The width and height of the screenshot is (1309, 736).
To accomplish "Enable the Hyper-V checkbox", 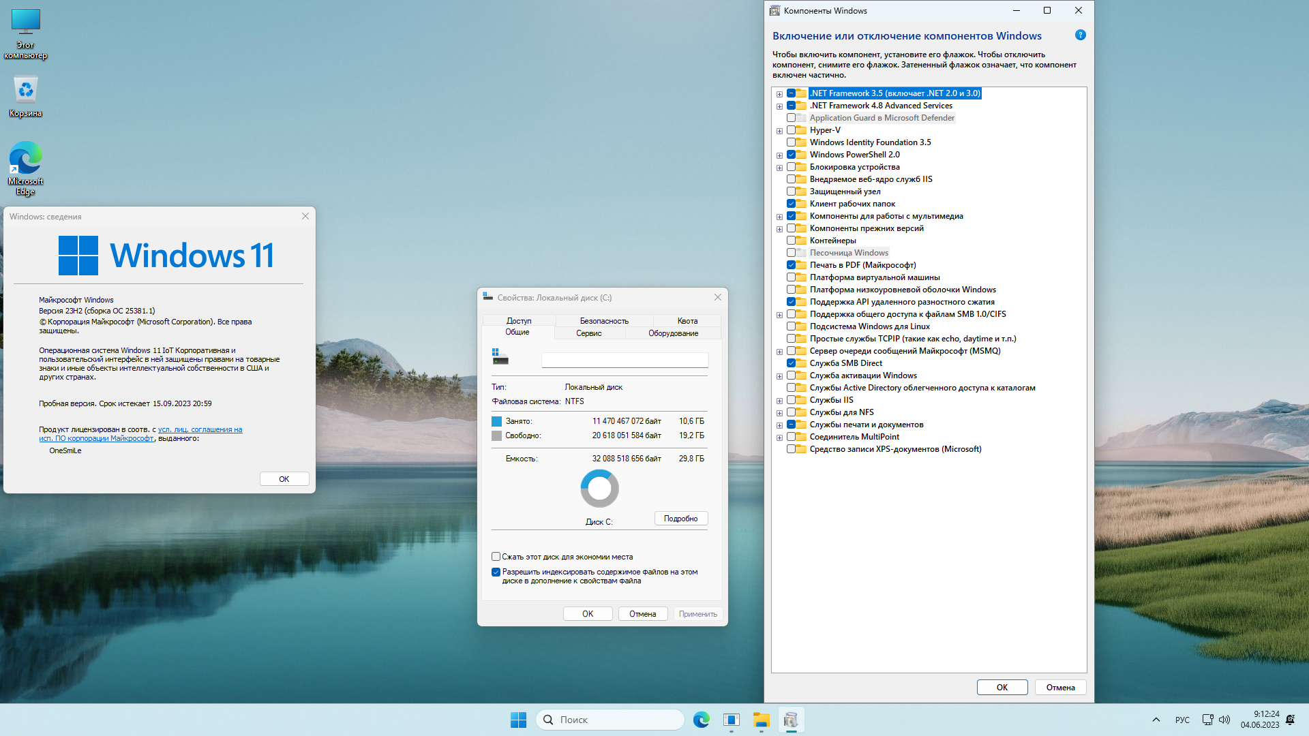I will [x=792, y=130].
